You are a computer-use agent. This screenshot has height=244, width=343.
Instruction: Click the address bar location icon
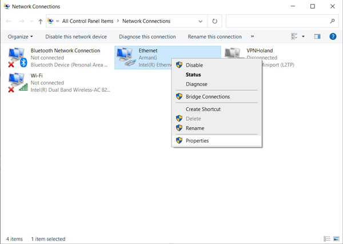point(50,21)
